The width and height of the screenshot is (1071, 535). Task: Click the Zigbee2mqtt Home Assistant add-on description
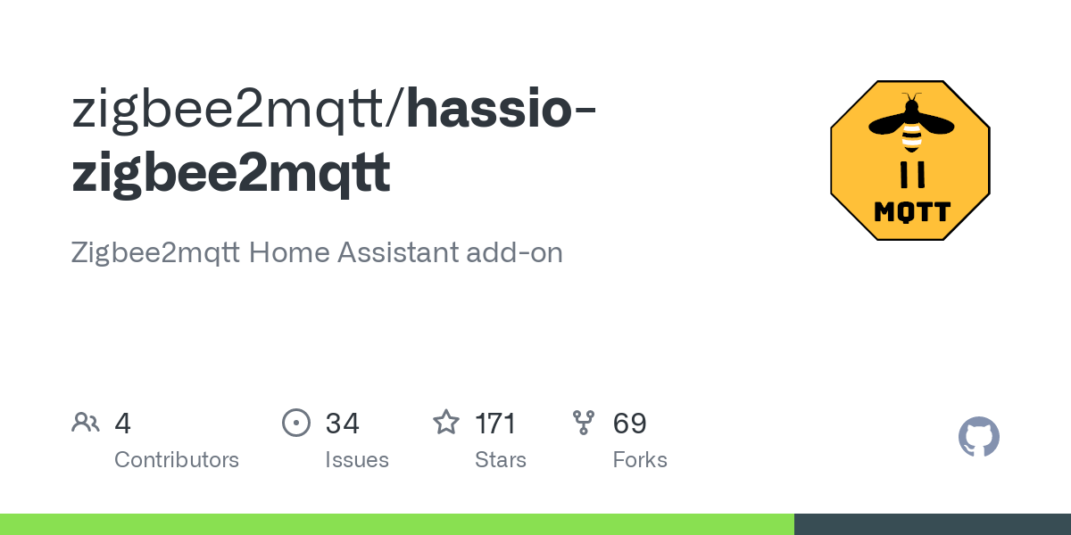(317, 252)
